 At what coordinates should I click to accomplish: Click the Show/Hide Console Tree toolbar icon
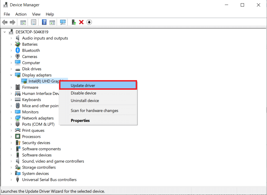23,22
